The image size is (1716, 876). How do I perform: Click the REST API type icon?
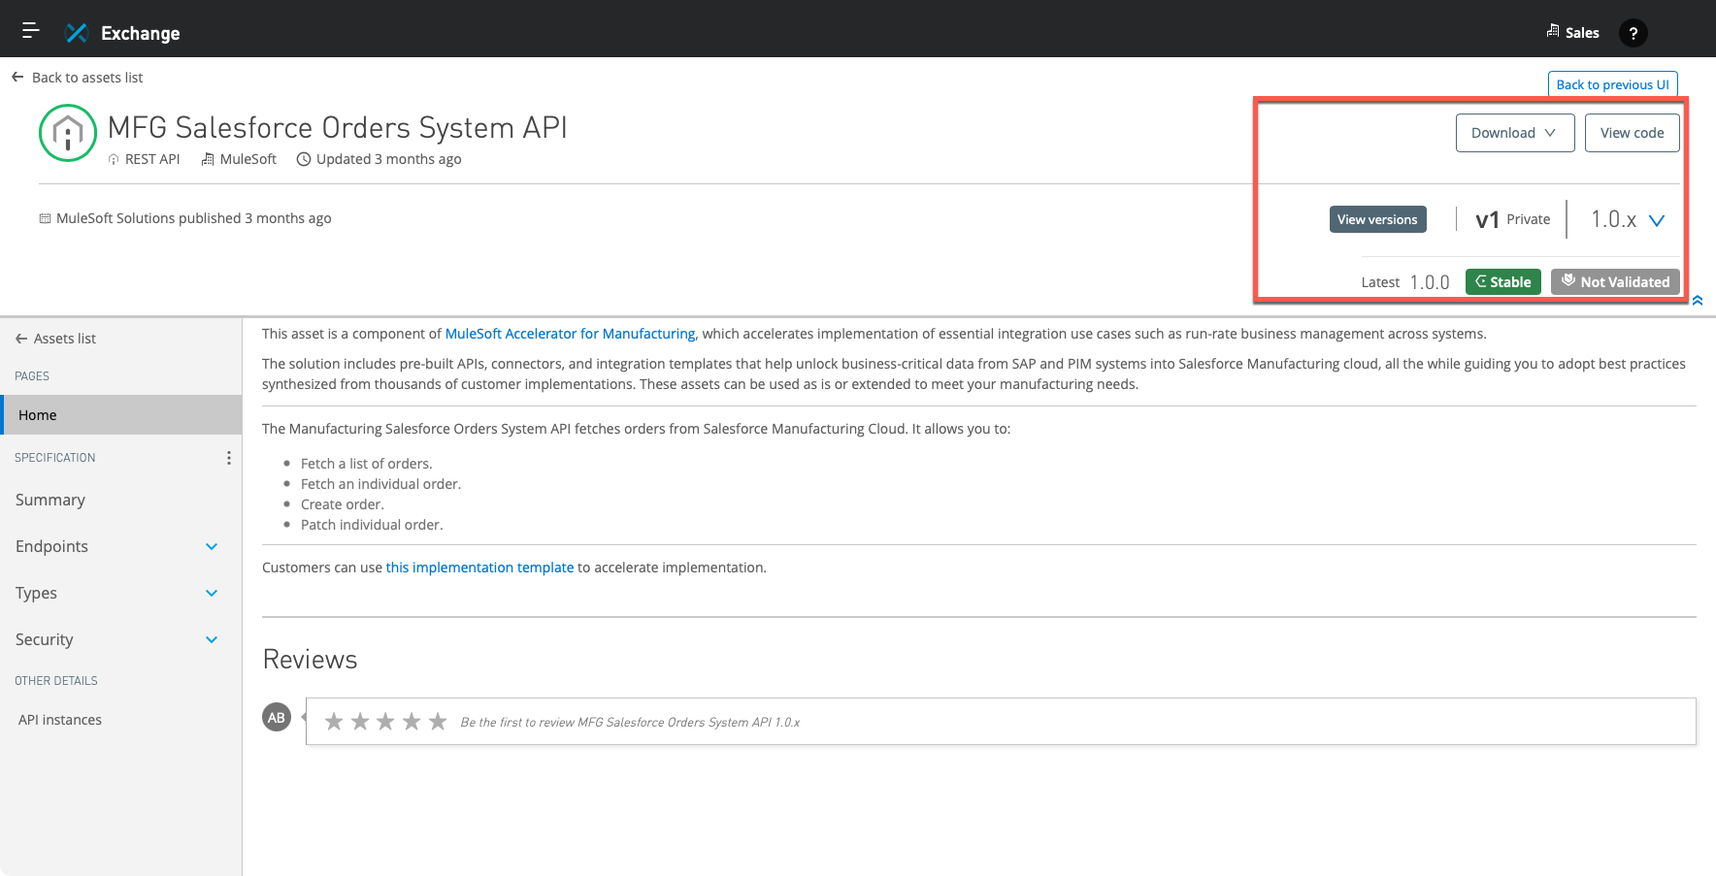(114, 159)
